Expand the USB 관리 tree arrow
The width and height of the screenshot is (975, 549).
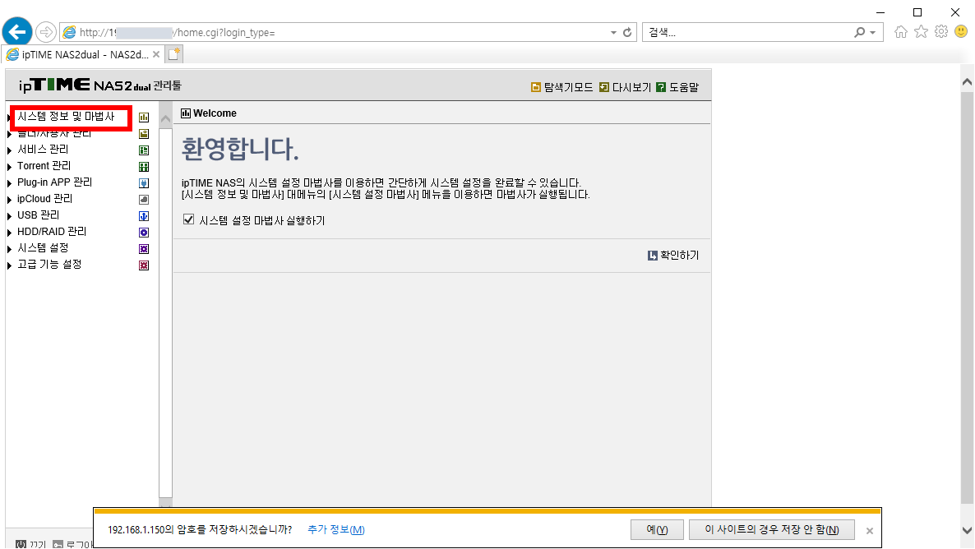[9, 216]
